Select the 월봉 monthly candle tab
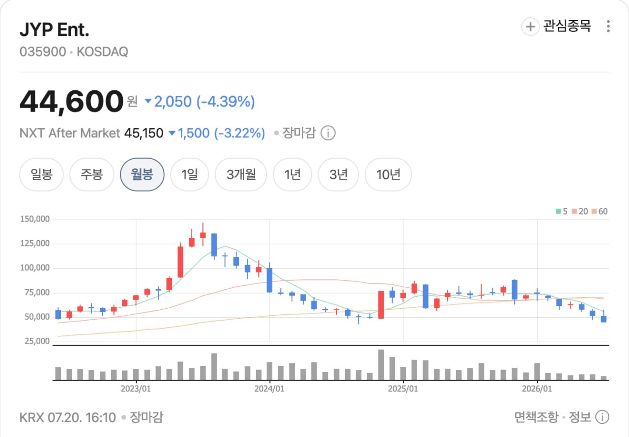Screen dimensions: 629x437 pos(142,174)
